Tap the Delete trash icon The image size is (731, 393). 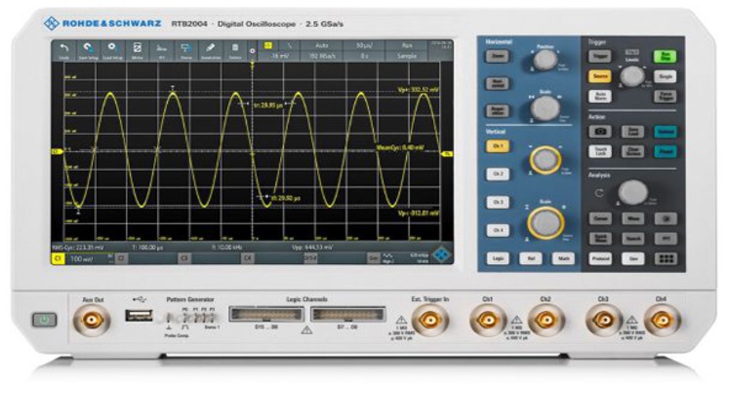234,51
